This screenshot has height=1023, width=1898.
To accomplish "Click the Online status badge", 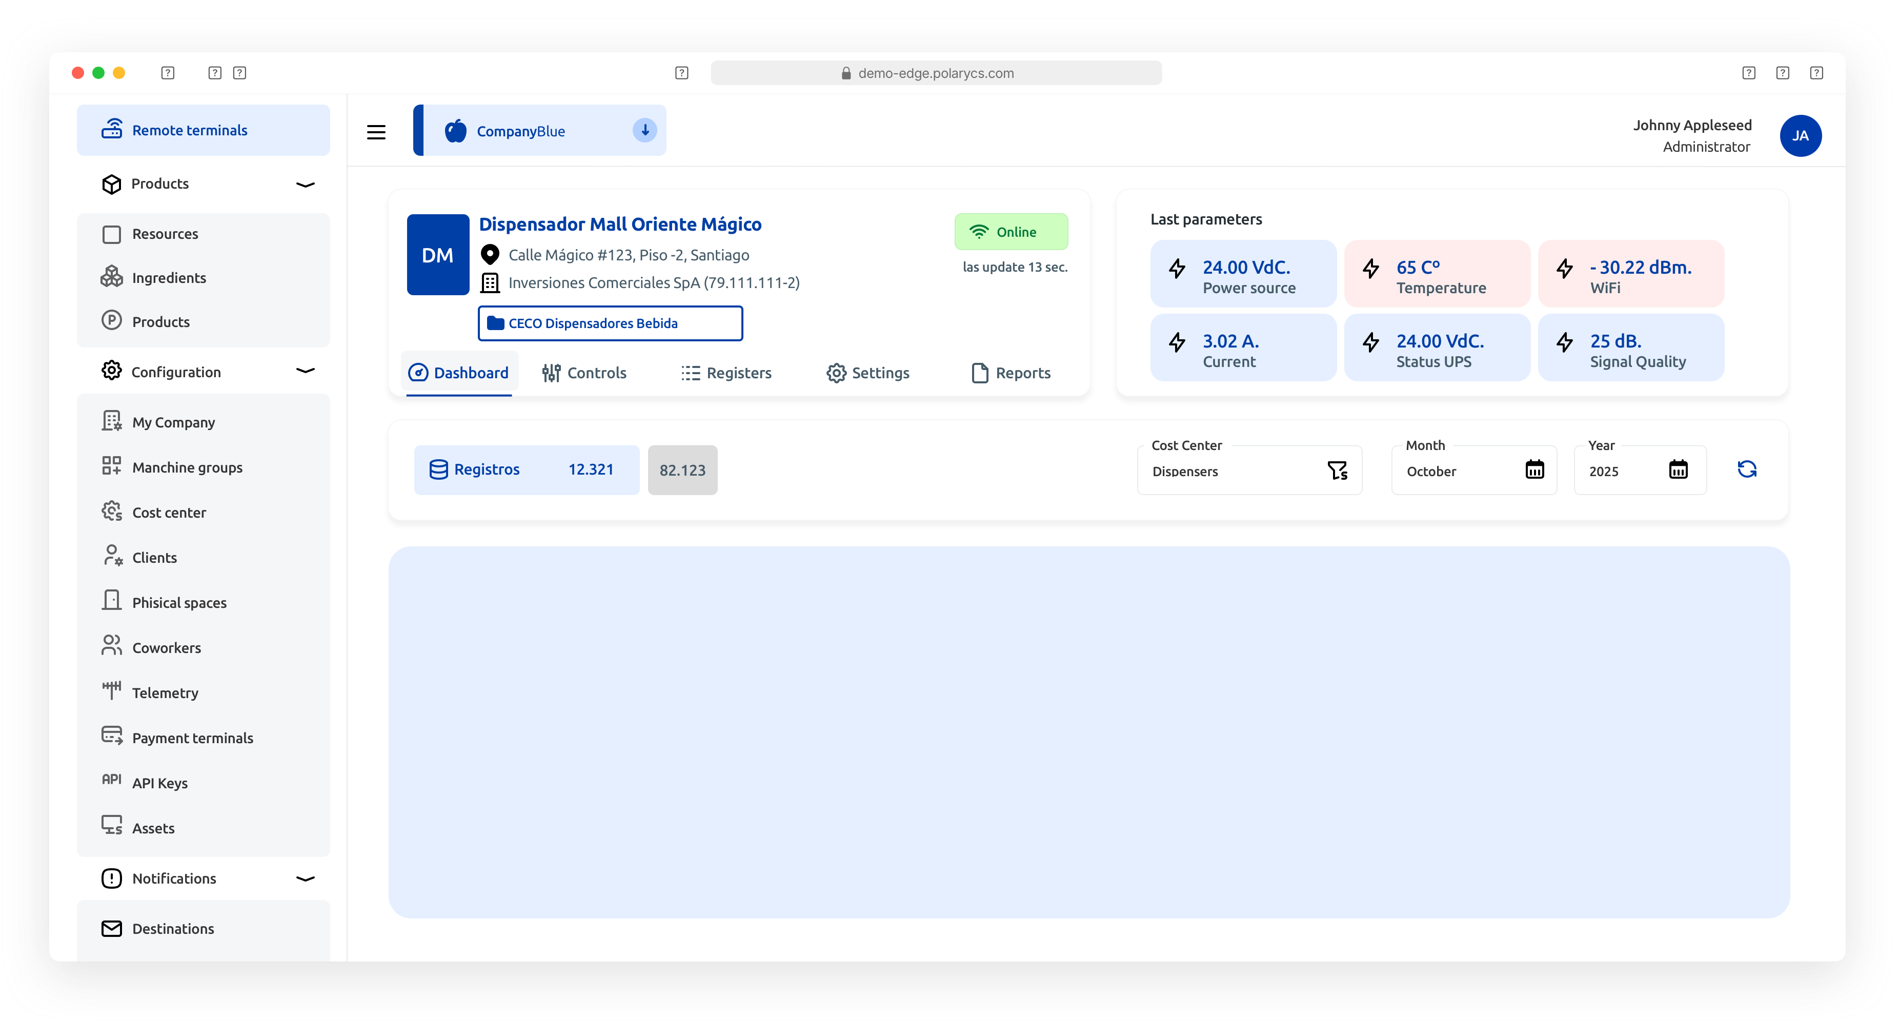I will point(1011,232).
